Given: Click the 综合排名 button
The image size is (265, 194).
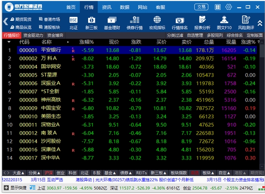Looking at the screenshot, I should pos(234,35).
